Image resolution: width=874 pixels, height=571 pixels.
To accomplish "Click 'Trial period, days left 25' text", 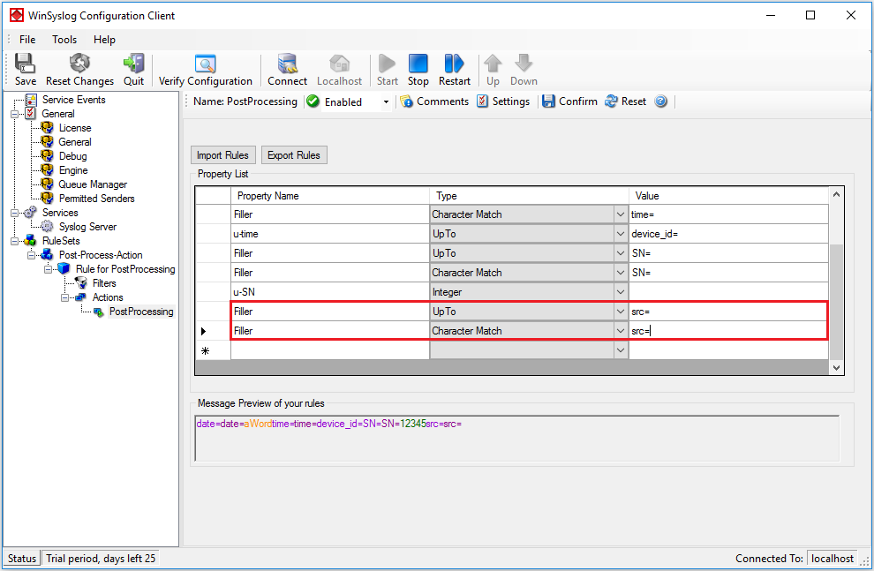I will pos(101,558).
